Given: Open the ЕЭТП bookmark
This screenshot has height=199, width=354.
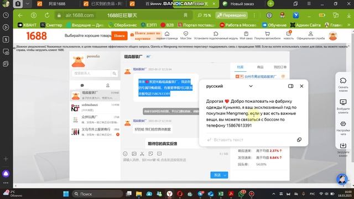Looking at the screenshot, I should click(149, 25).
